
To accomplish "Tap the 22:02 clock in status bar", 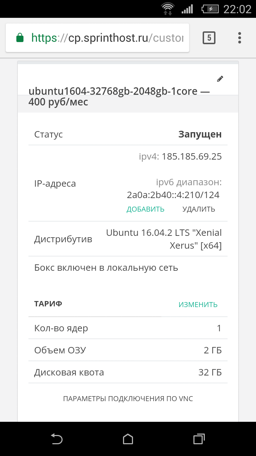I will coord(237,9).
